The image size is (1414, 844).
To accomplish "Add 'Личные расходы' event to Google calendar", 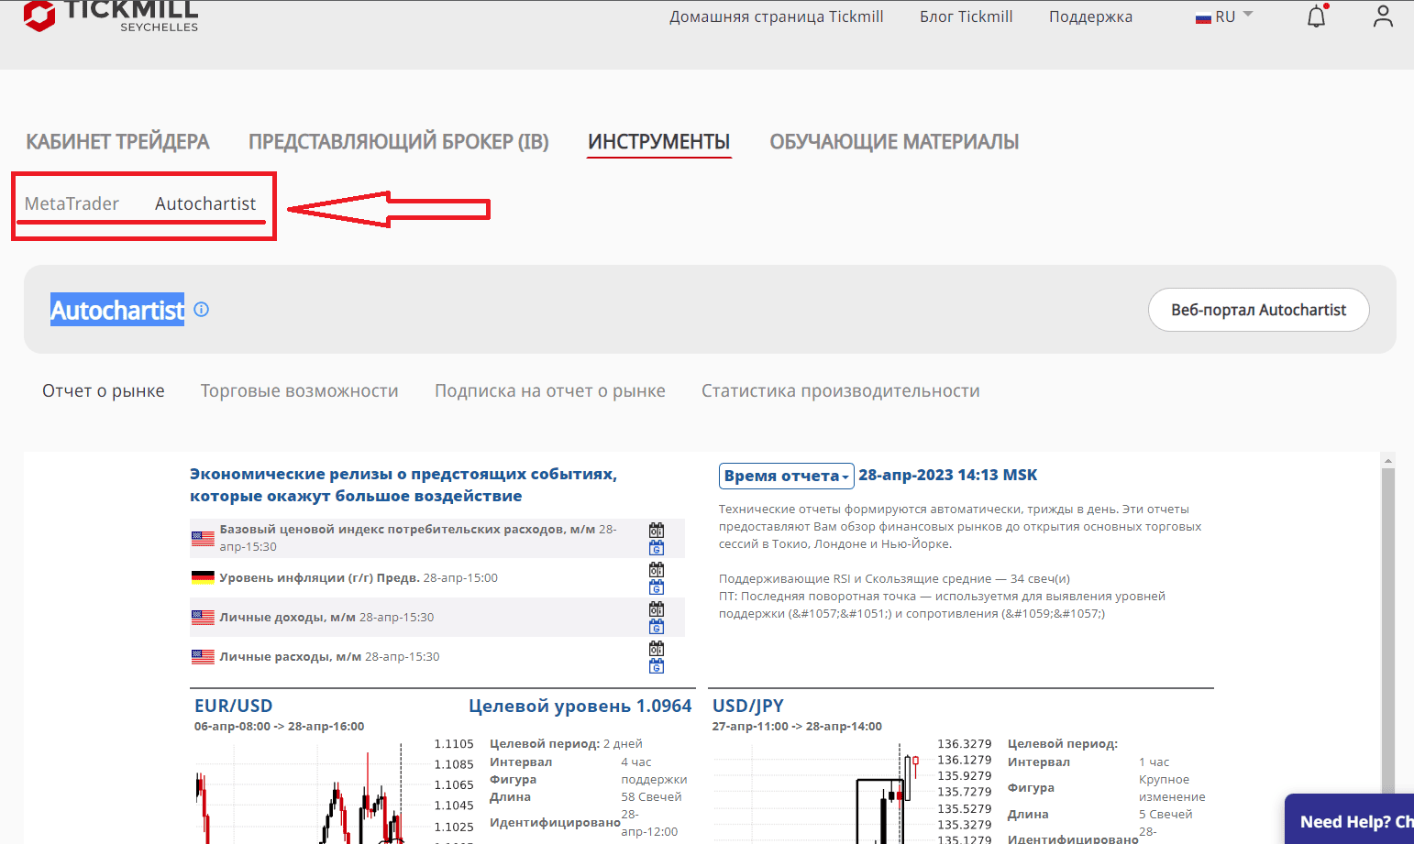I will click(657, 665).
